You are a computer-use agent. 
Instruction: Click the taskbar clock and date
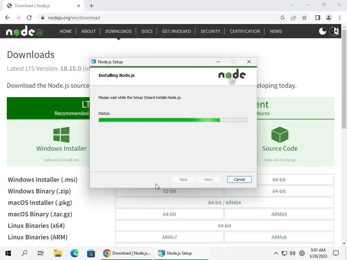pos(318,253)
